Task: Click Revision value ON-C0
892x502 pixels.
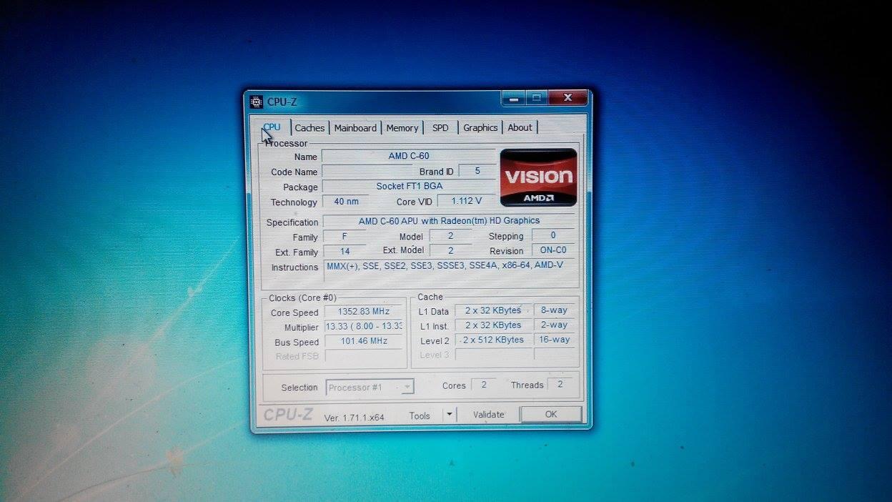Action: 553,250
